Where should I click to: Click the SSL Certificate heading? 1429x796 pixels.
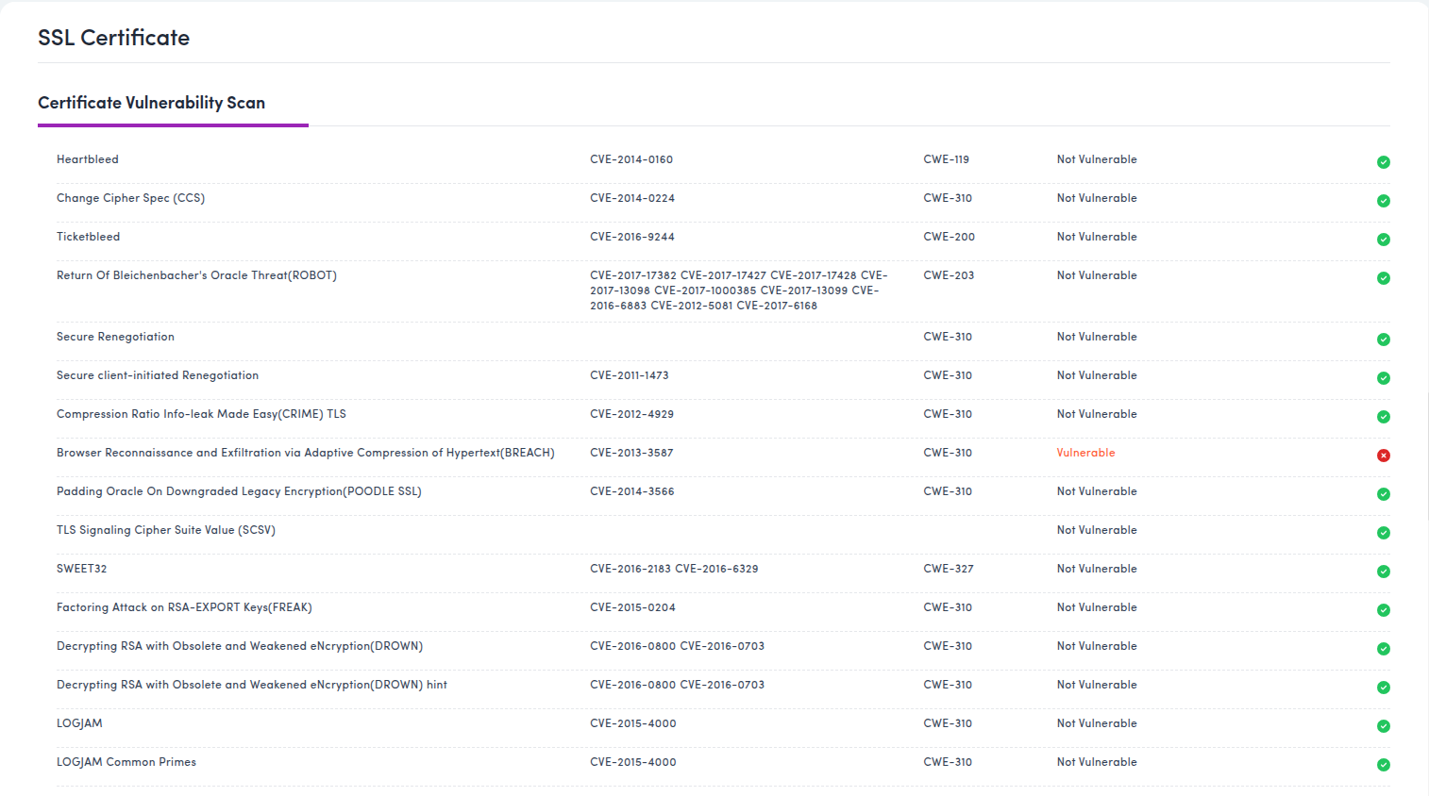pos(113,38)
